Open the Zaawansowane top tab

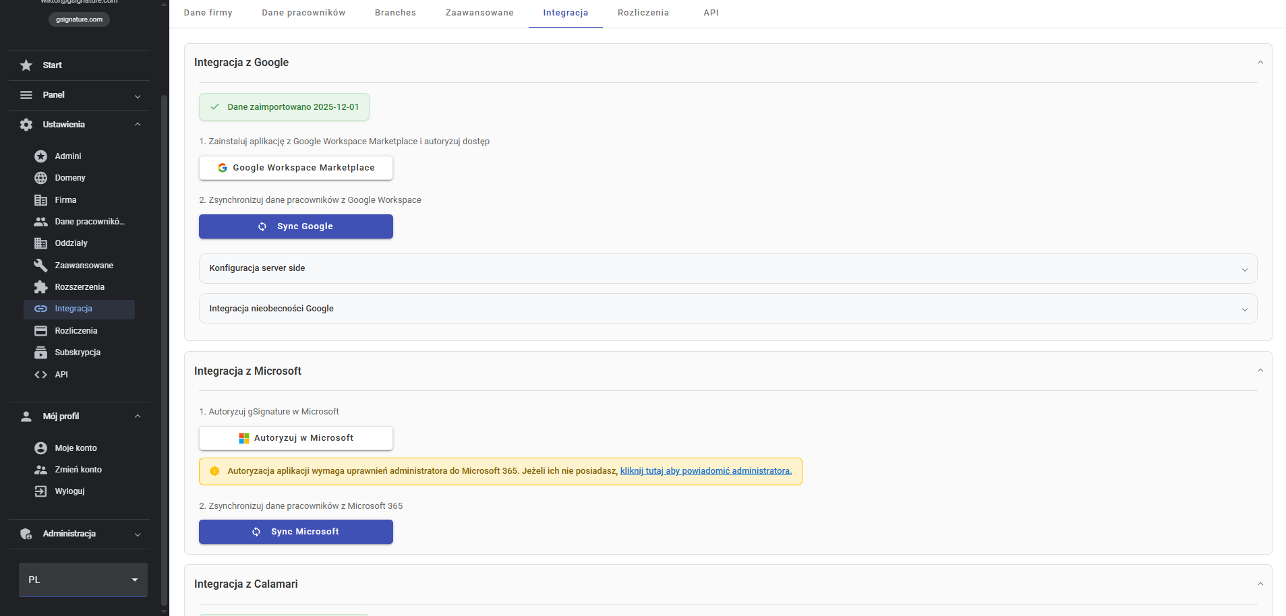coord(479,13)
